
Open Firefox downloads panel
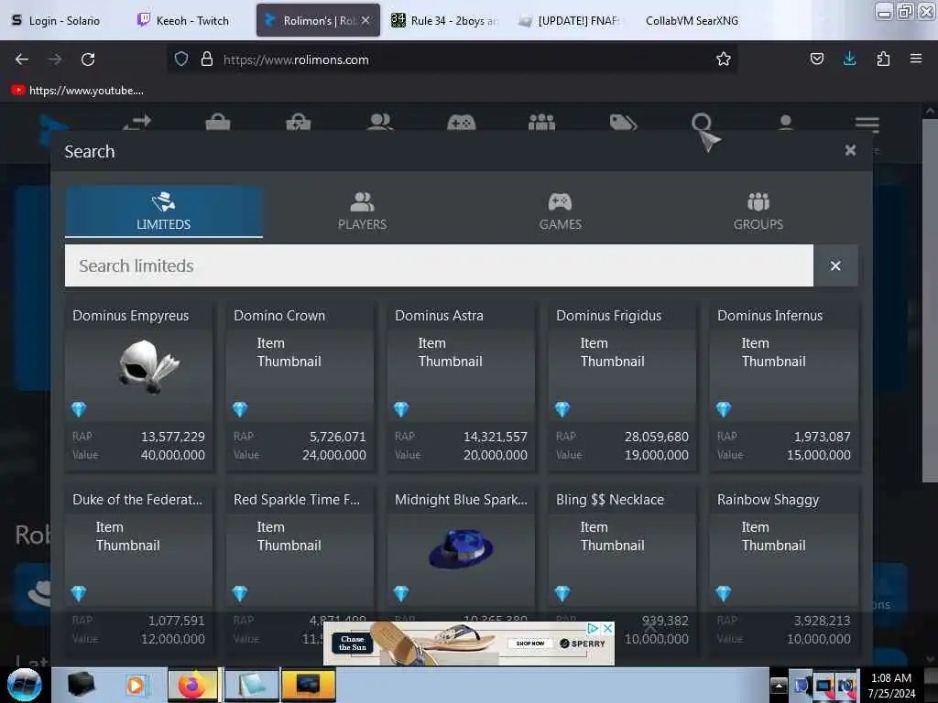[x=849, y=59]
